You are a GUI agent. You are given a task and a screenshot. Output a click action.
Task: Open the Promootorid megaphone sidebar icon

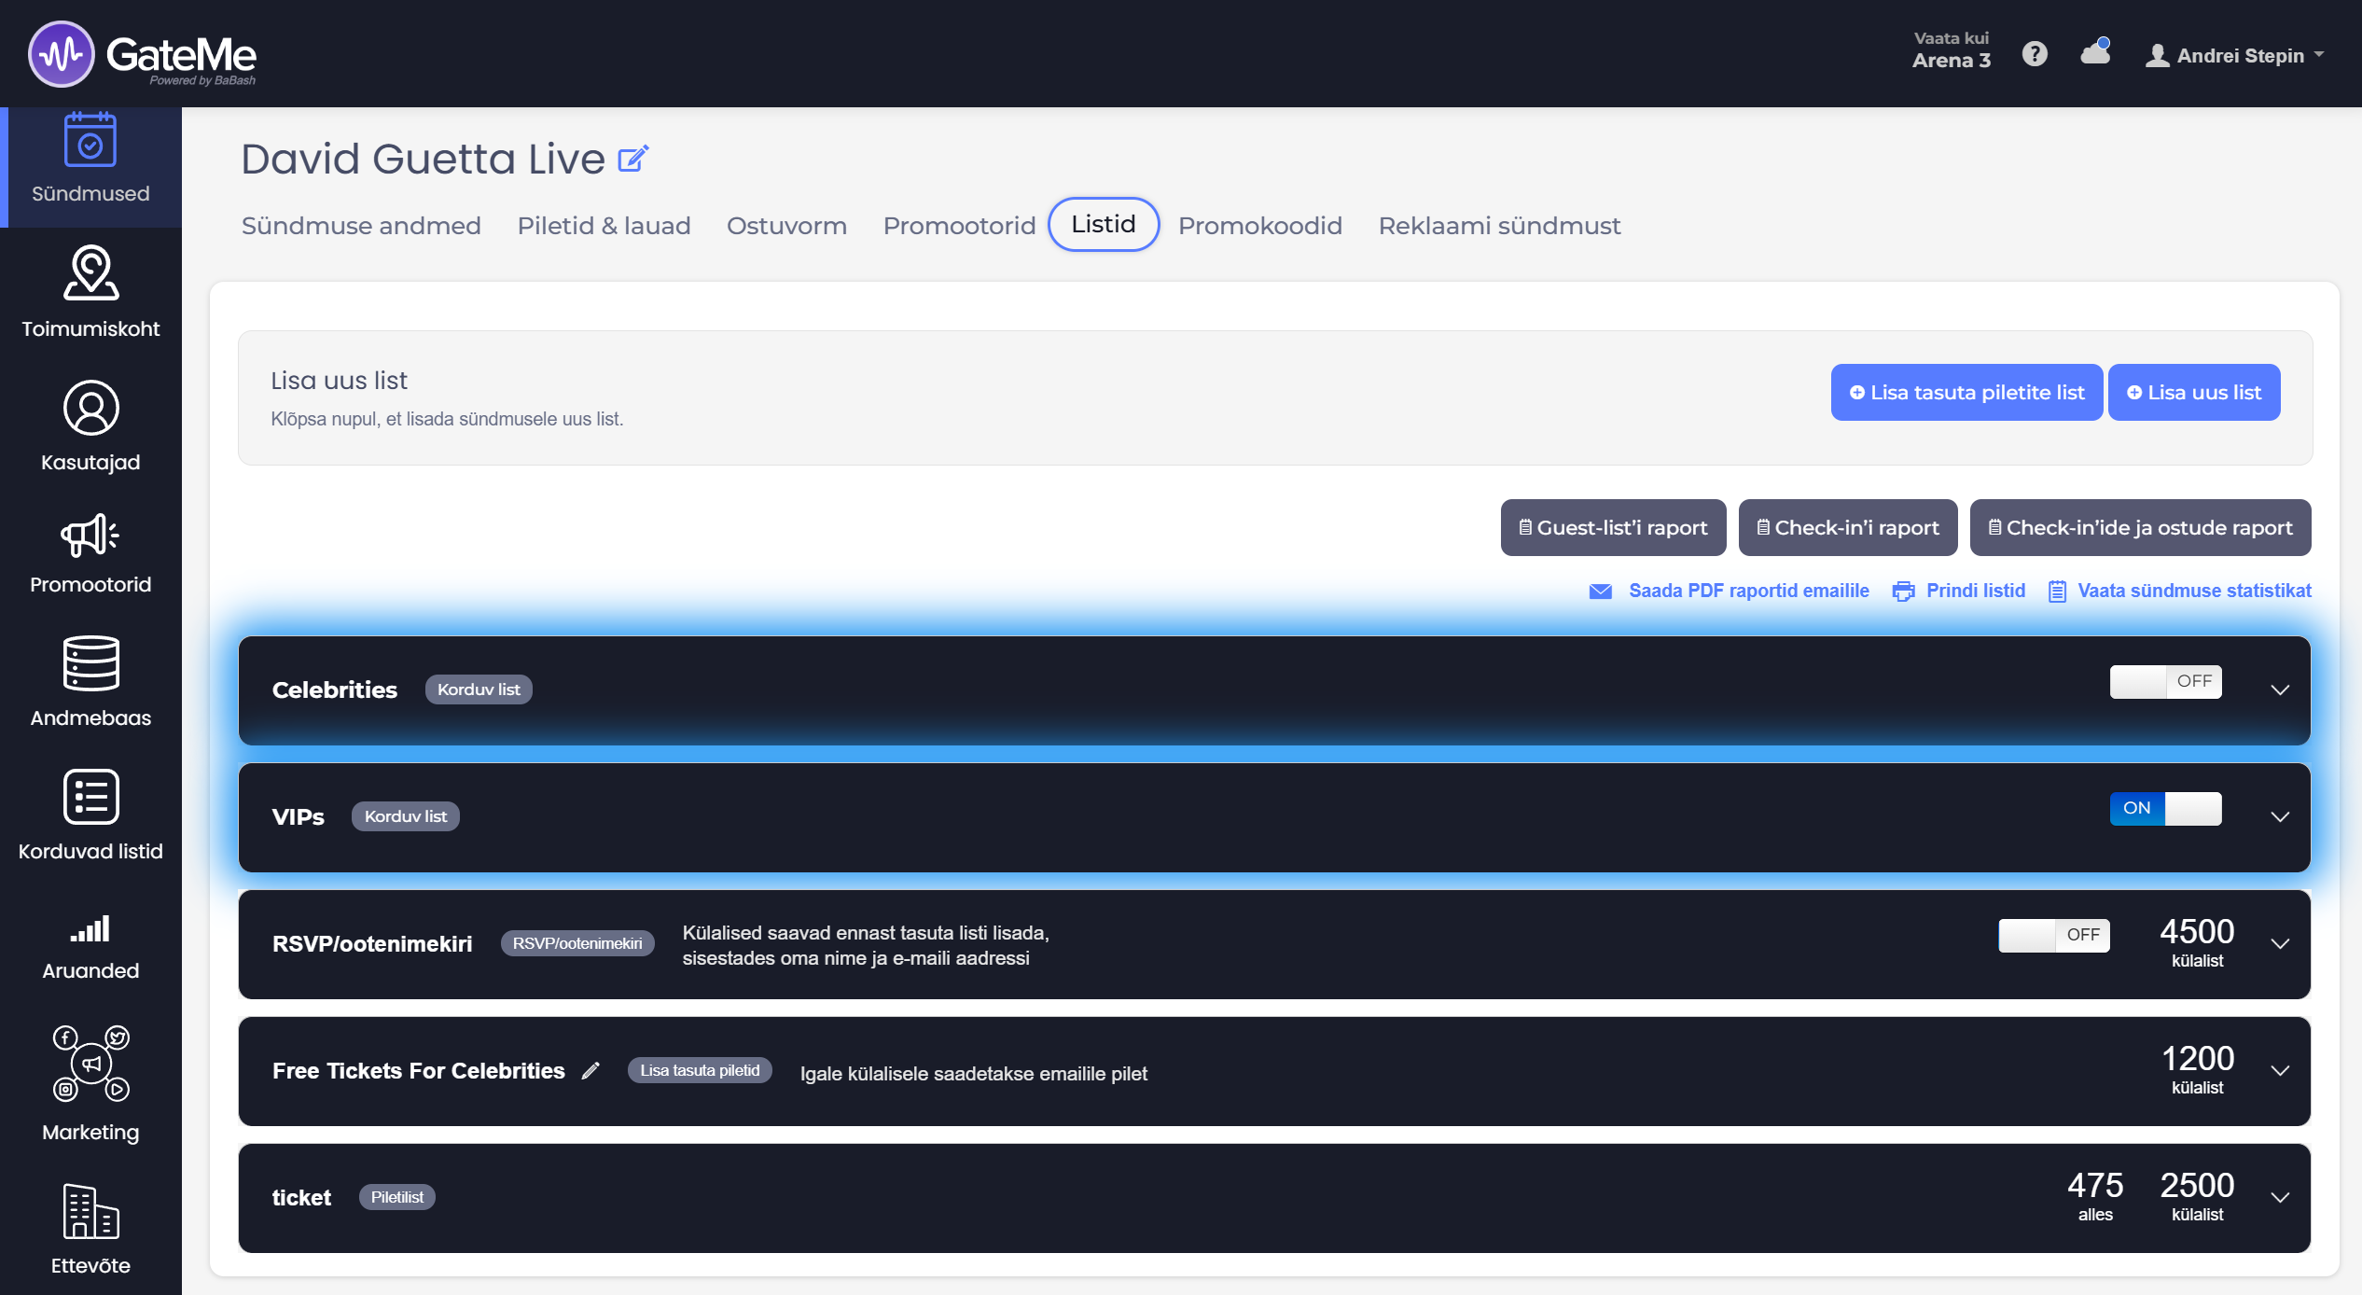pos(90,536)
